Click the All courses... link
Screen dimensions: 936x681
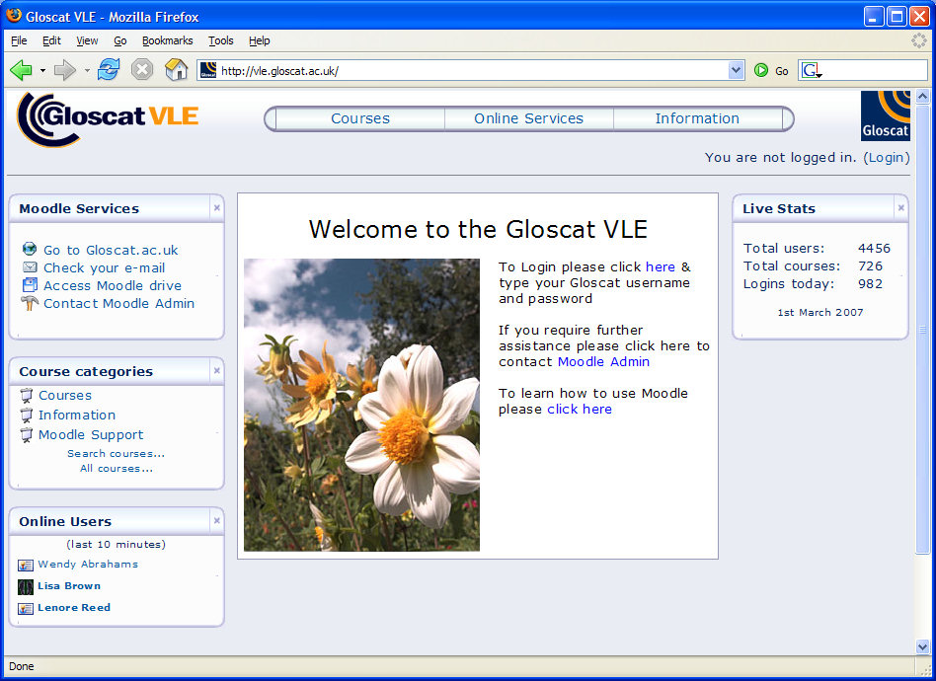pos(117,469)
